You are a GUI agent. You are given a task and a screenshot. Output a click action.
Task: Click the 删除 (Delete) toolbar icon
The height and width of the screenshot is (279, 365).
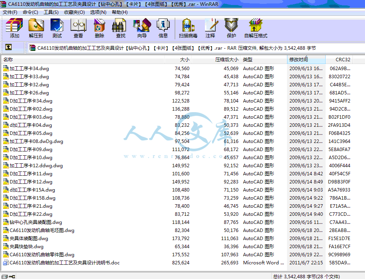click(x=100, y=28)
